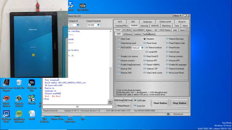
Task: Launch BlackBerry Blend desktop shortcut
Action: pos(6,116)
